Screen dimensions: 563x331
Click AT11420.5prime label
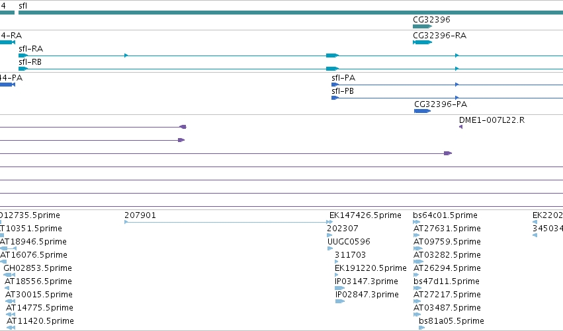click(40, 321)
